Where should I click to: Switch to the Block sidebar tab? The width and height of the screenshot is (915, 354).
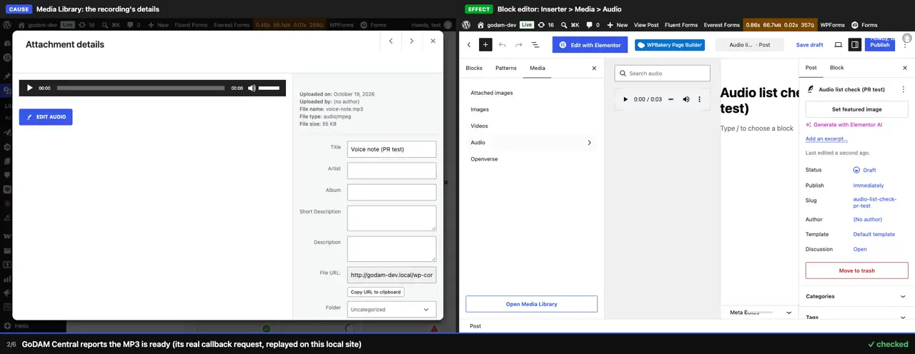tap(836, 68)
